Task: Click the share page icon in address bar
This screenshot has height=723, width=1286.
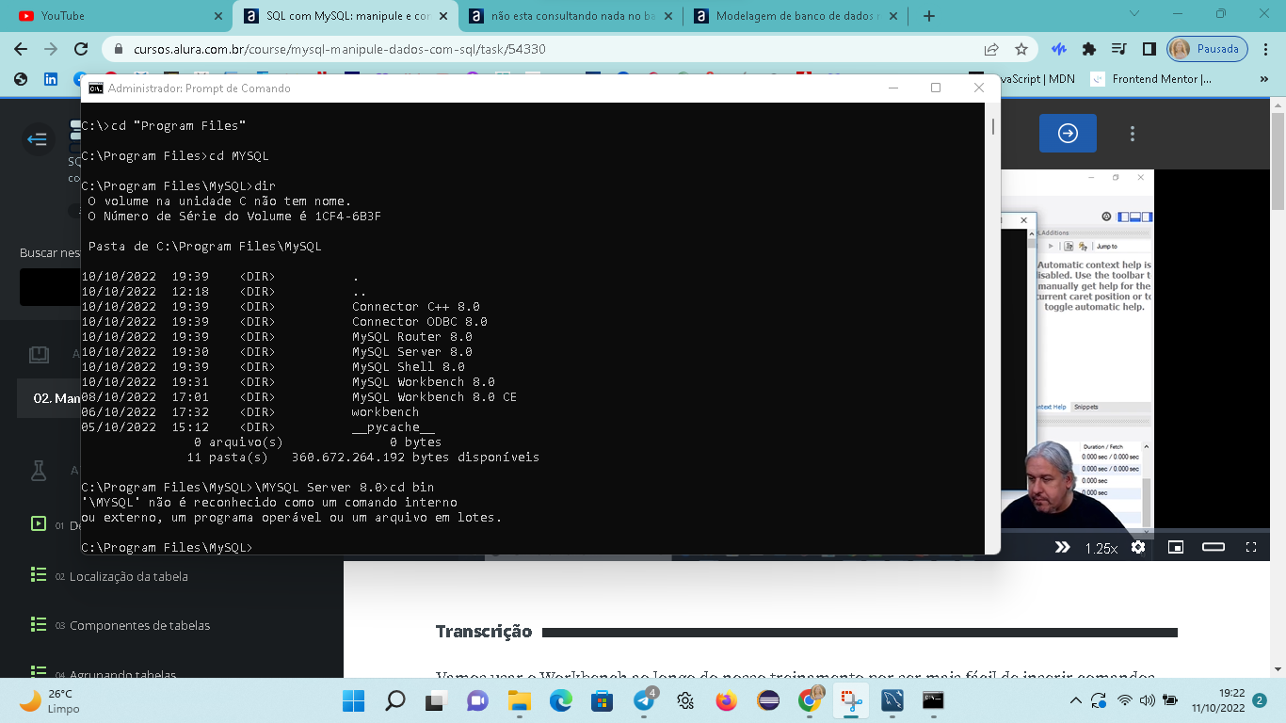Action: [991, 49]
